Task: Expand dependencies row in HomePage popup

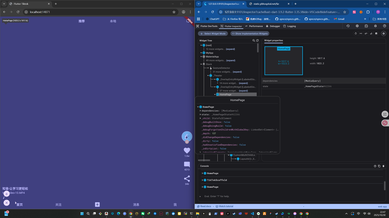Action: click(200, 111)
